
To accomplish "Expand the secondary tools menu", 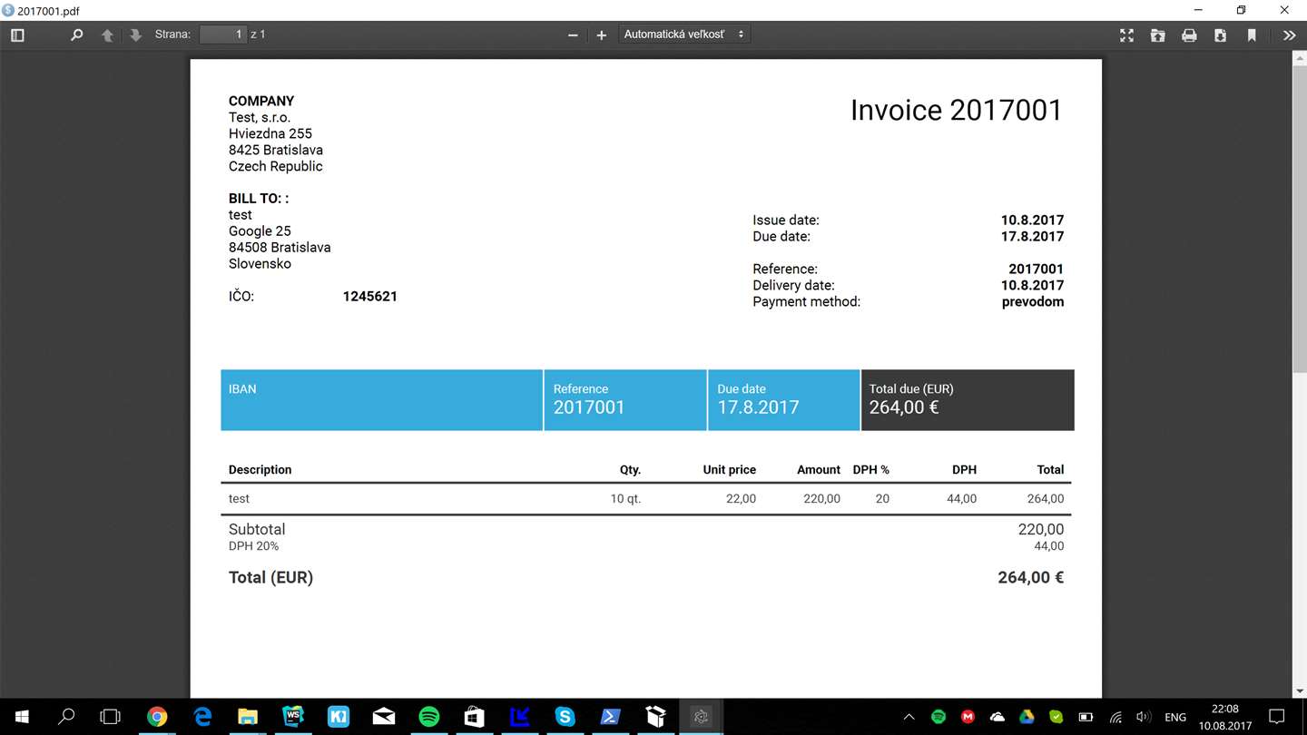I will [x=1289, y=35].
